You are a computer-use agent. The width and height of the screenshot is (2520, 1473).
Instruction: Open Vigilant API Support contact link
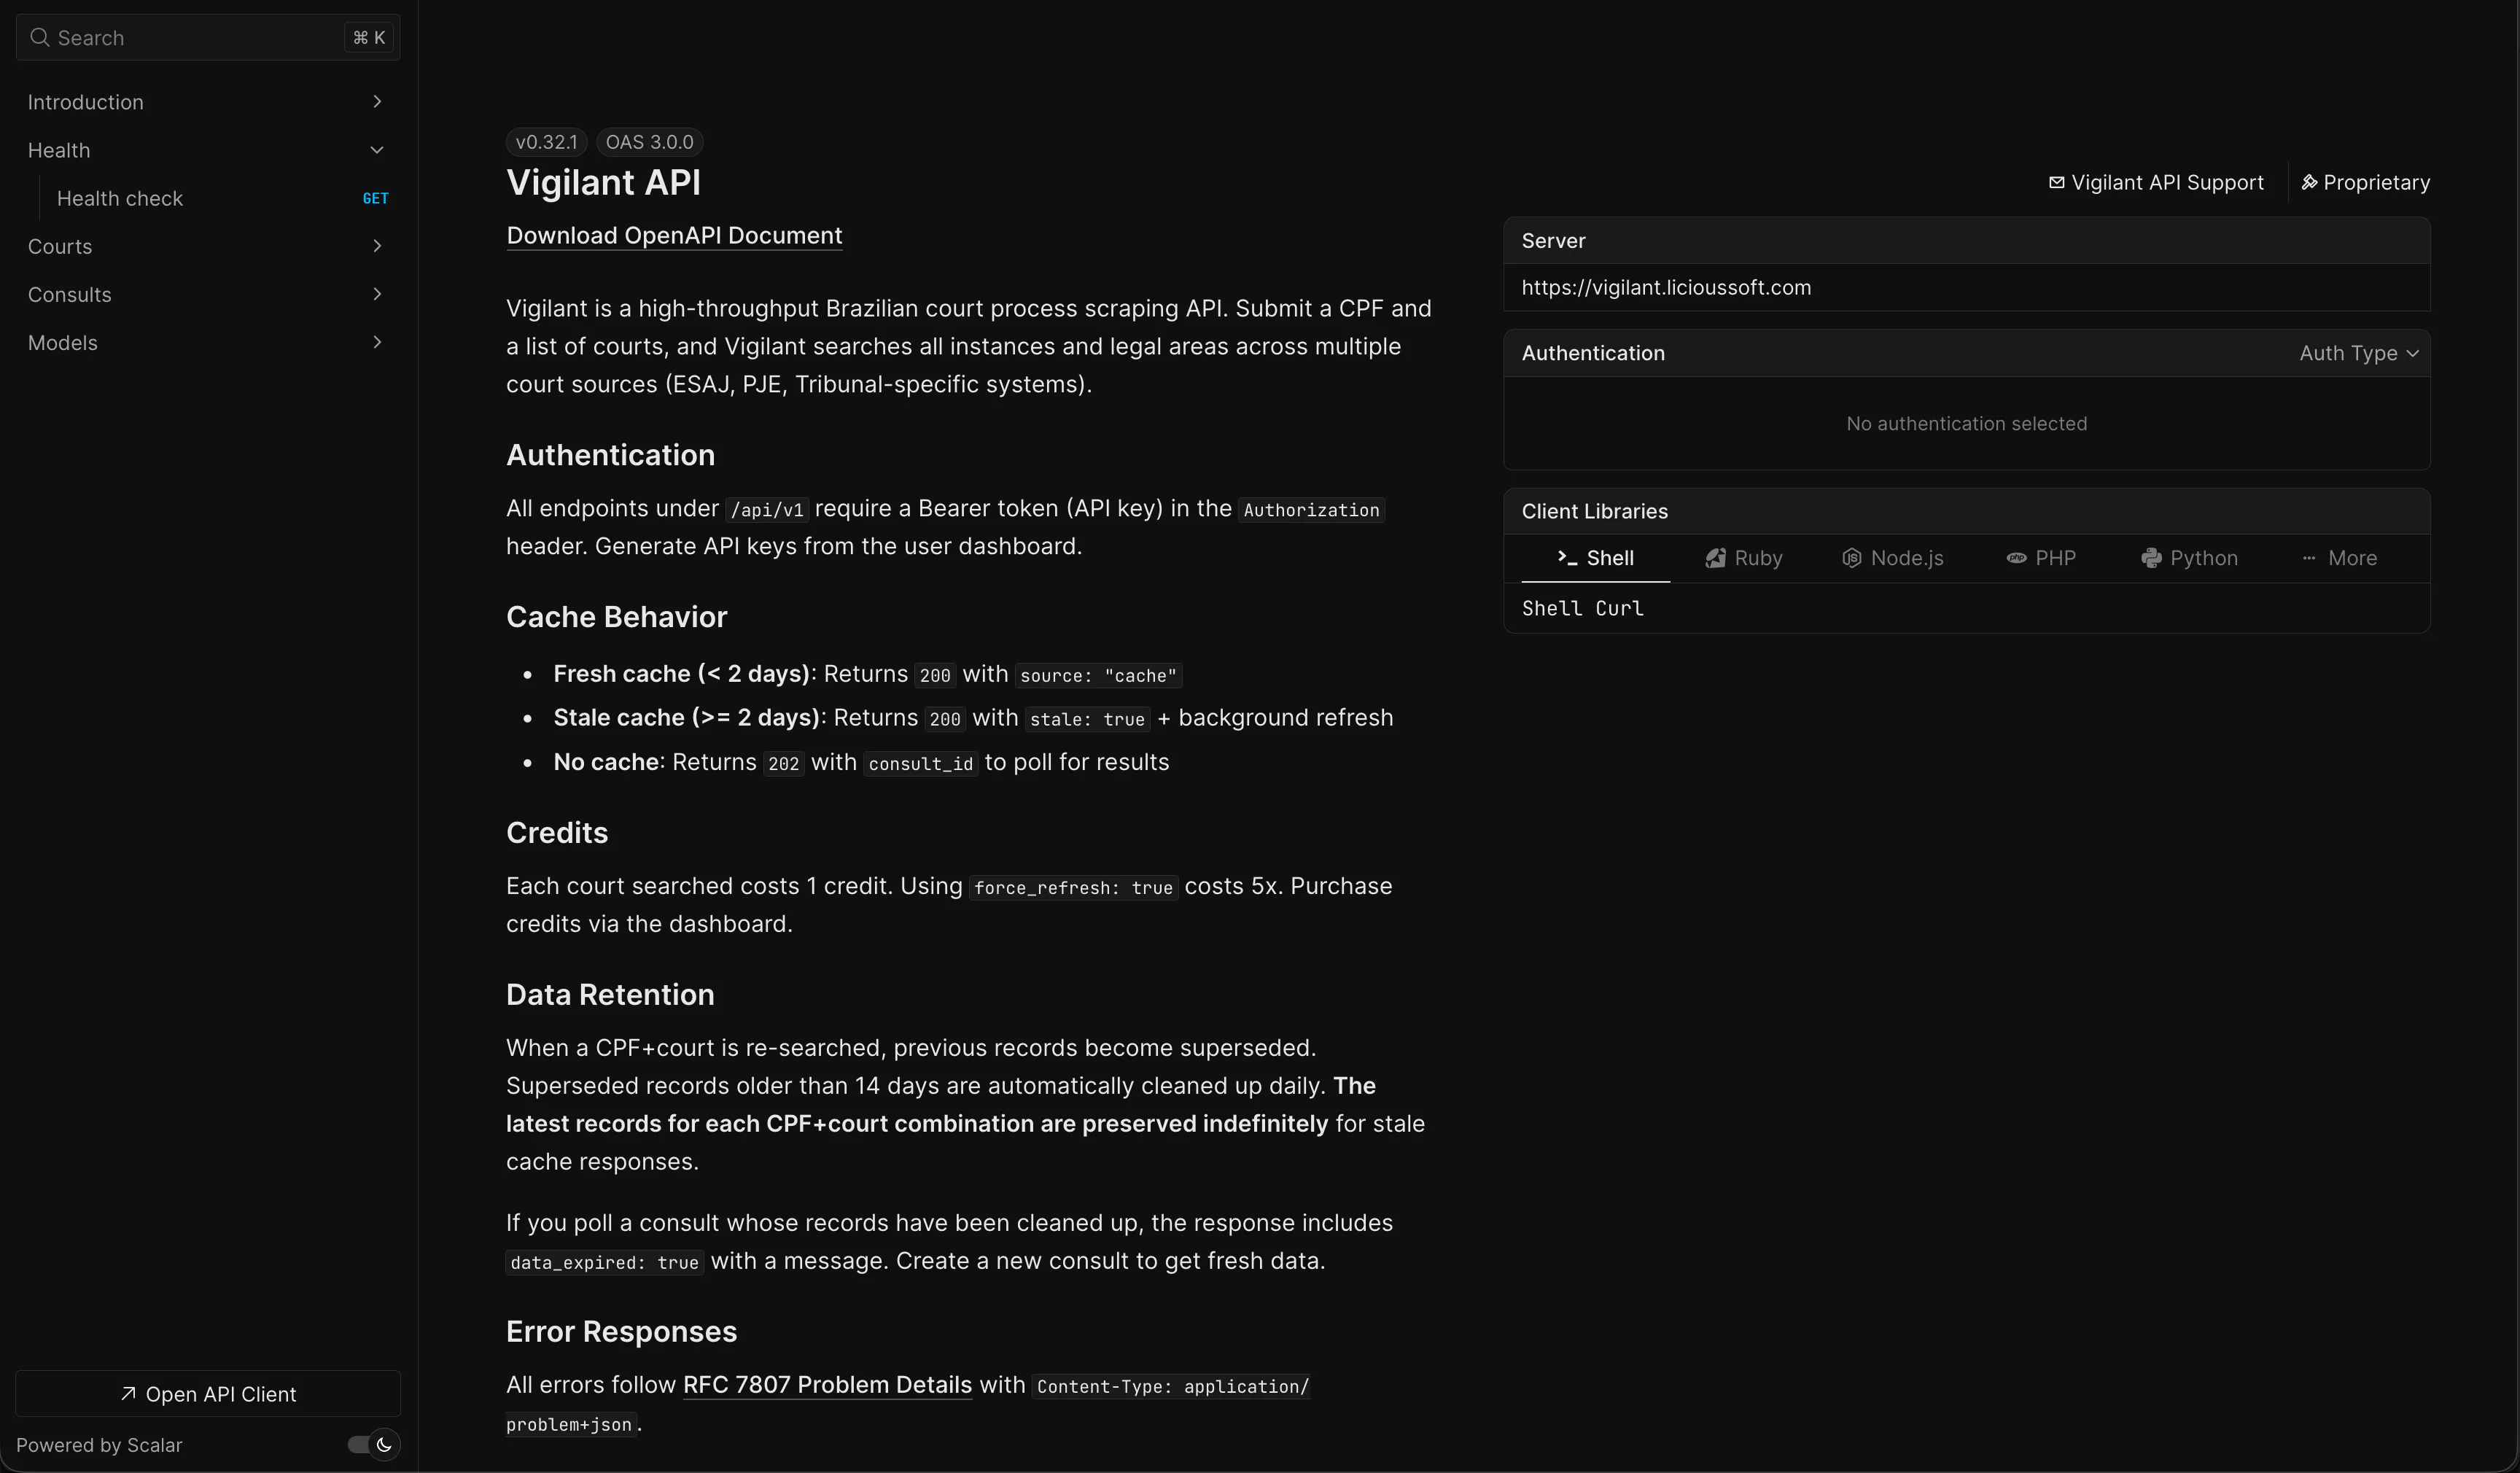2156,183
